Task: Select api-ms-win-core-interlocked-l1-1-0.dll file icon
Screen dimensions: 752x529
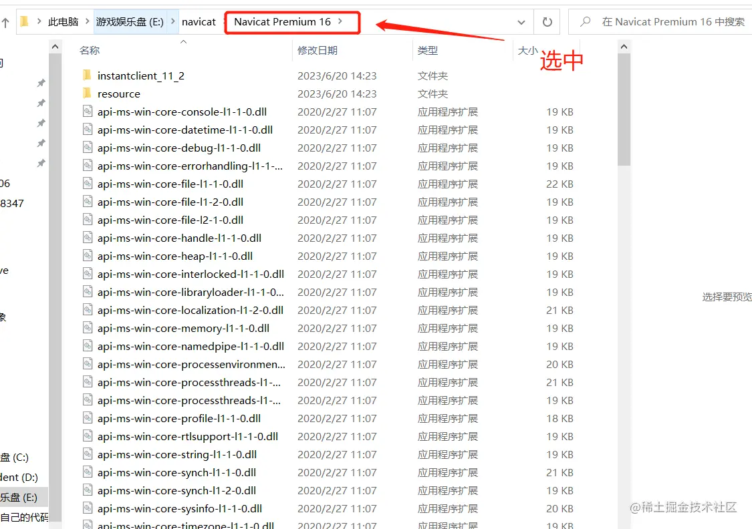Action: (88, 274)
